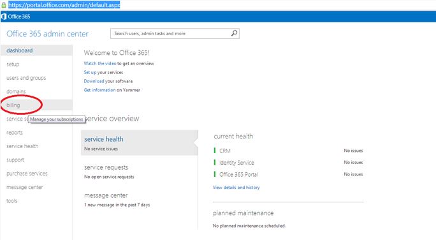Click the Watch the video link
The height and width of the screenshot is (240, 436).
[100, 63]
